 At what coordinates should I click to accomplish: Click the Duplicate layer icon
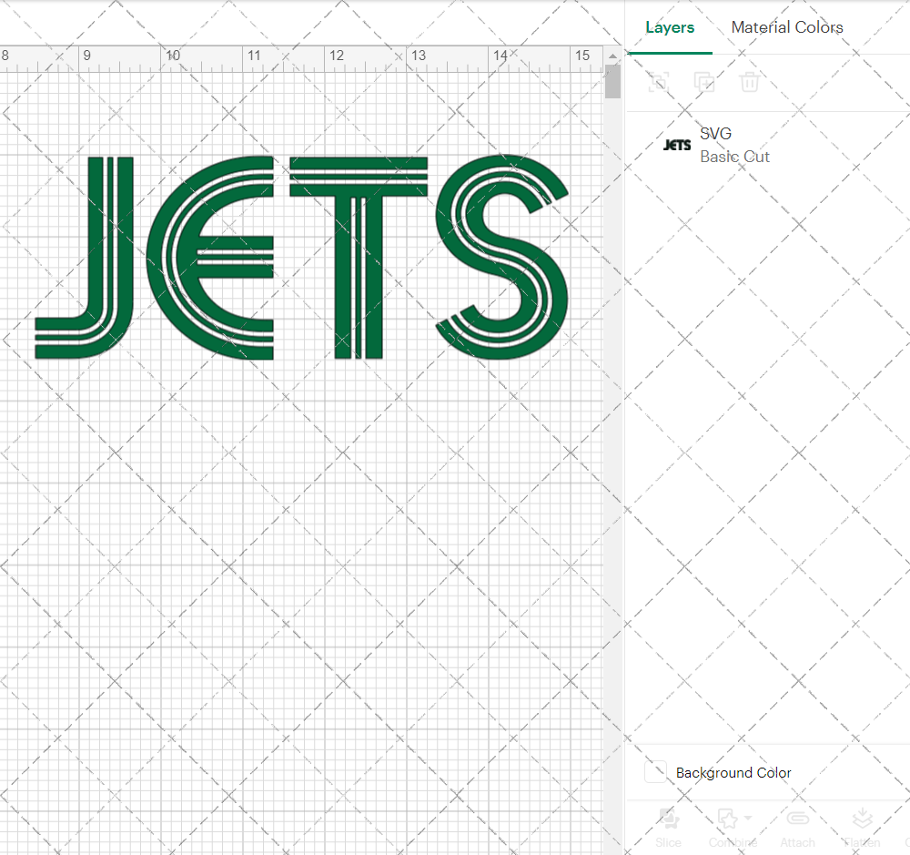(704, 82)
